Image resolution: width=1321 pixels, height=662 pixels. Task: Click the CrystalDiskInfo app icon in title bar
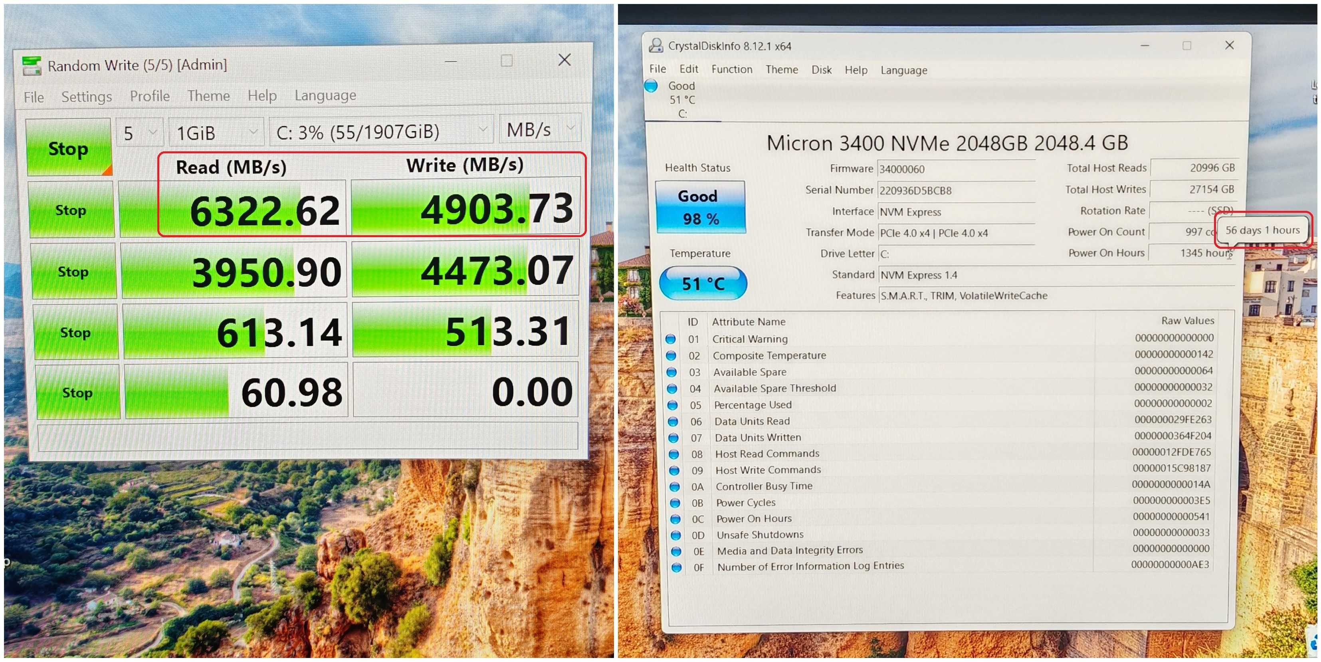656,45
